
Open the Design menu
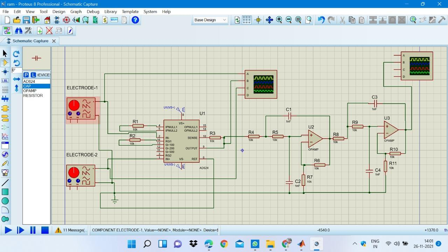pyautogui.click(x=59, y=12)
